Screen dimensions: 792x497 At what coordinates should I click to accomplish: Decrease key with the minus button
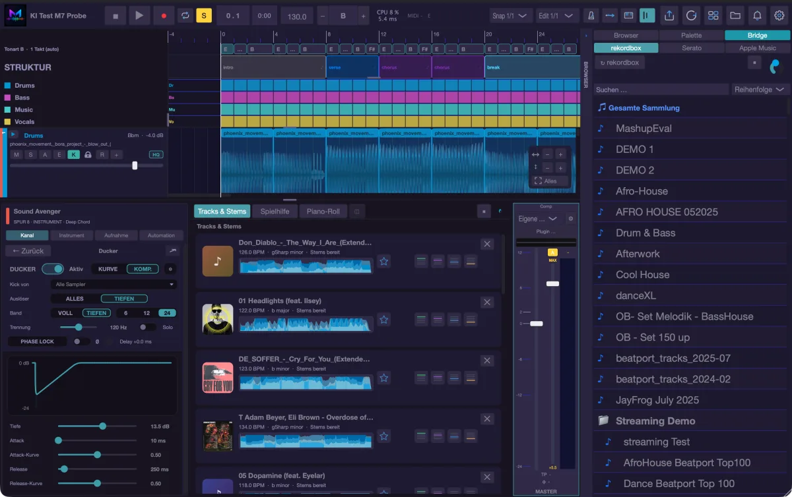point(322,16)
